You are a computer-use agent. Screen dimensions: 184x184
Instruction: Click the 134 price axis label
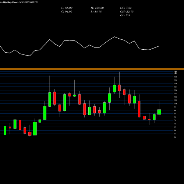176,84
